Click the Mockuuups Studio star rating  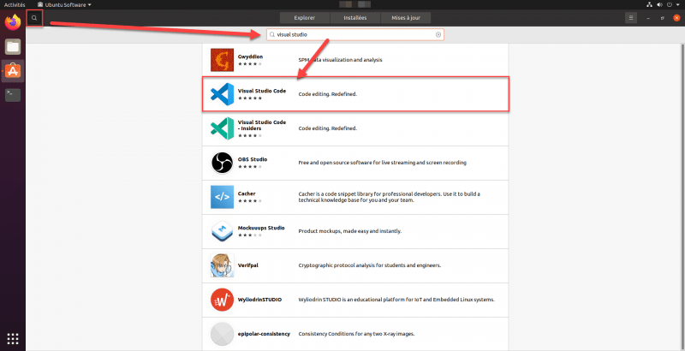(x=250, y=235)
